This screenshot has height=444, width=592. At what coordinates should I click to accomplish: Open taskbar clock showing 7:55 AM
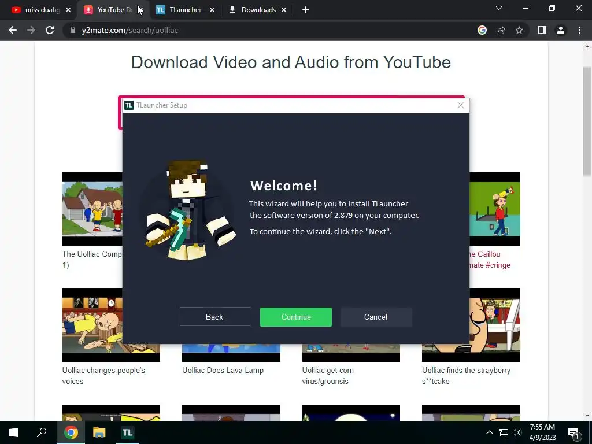pos(542,432)
